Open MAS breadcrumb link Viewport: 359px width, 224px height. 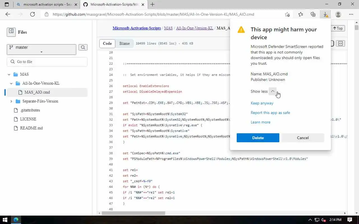tap(168, 28)
